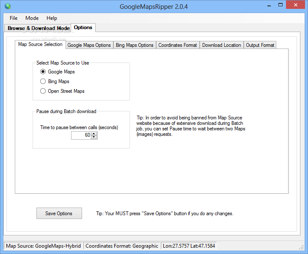Close the GoogleMapsRipper window

pyautogui.click(x=295, y=5)
